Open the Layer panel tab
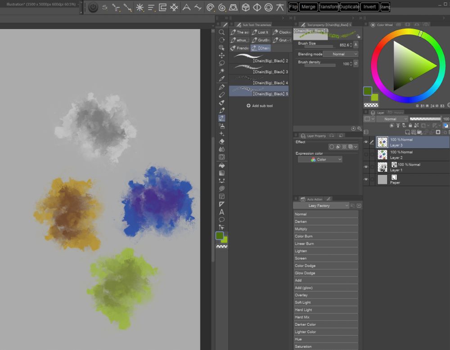 (x=377, y=113)
